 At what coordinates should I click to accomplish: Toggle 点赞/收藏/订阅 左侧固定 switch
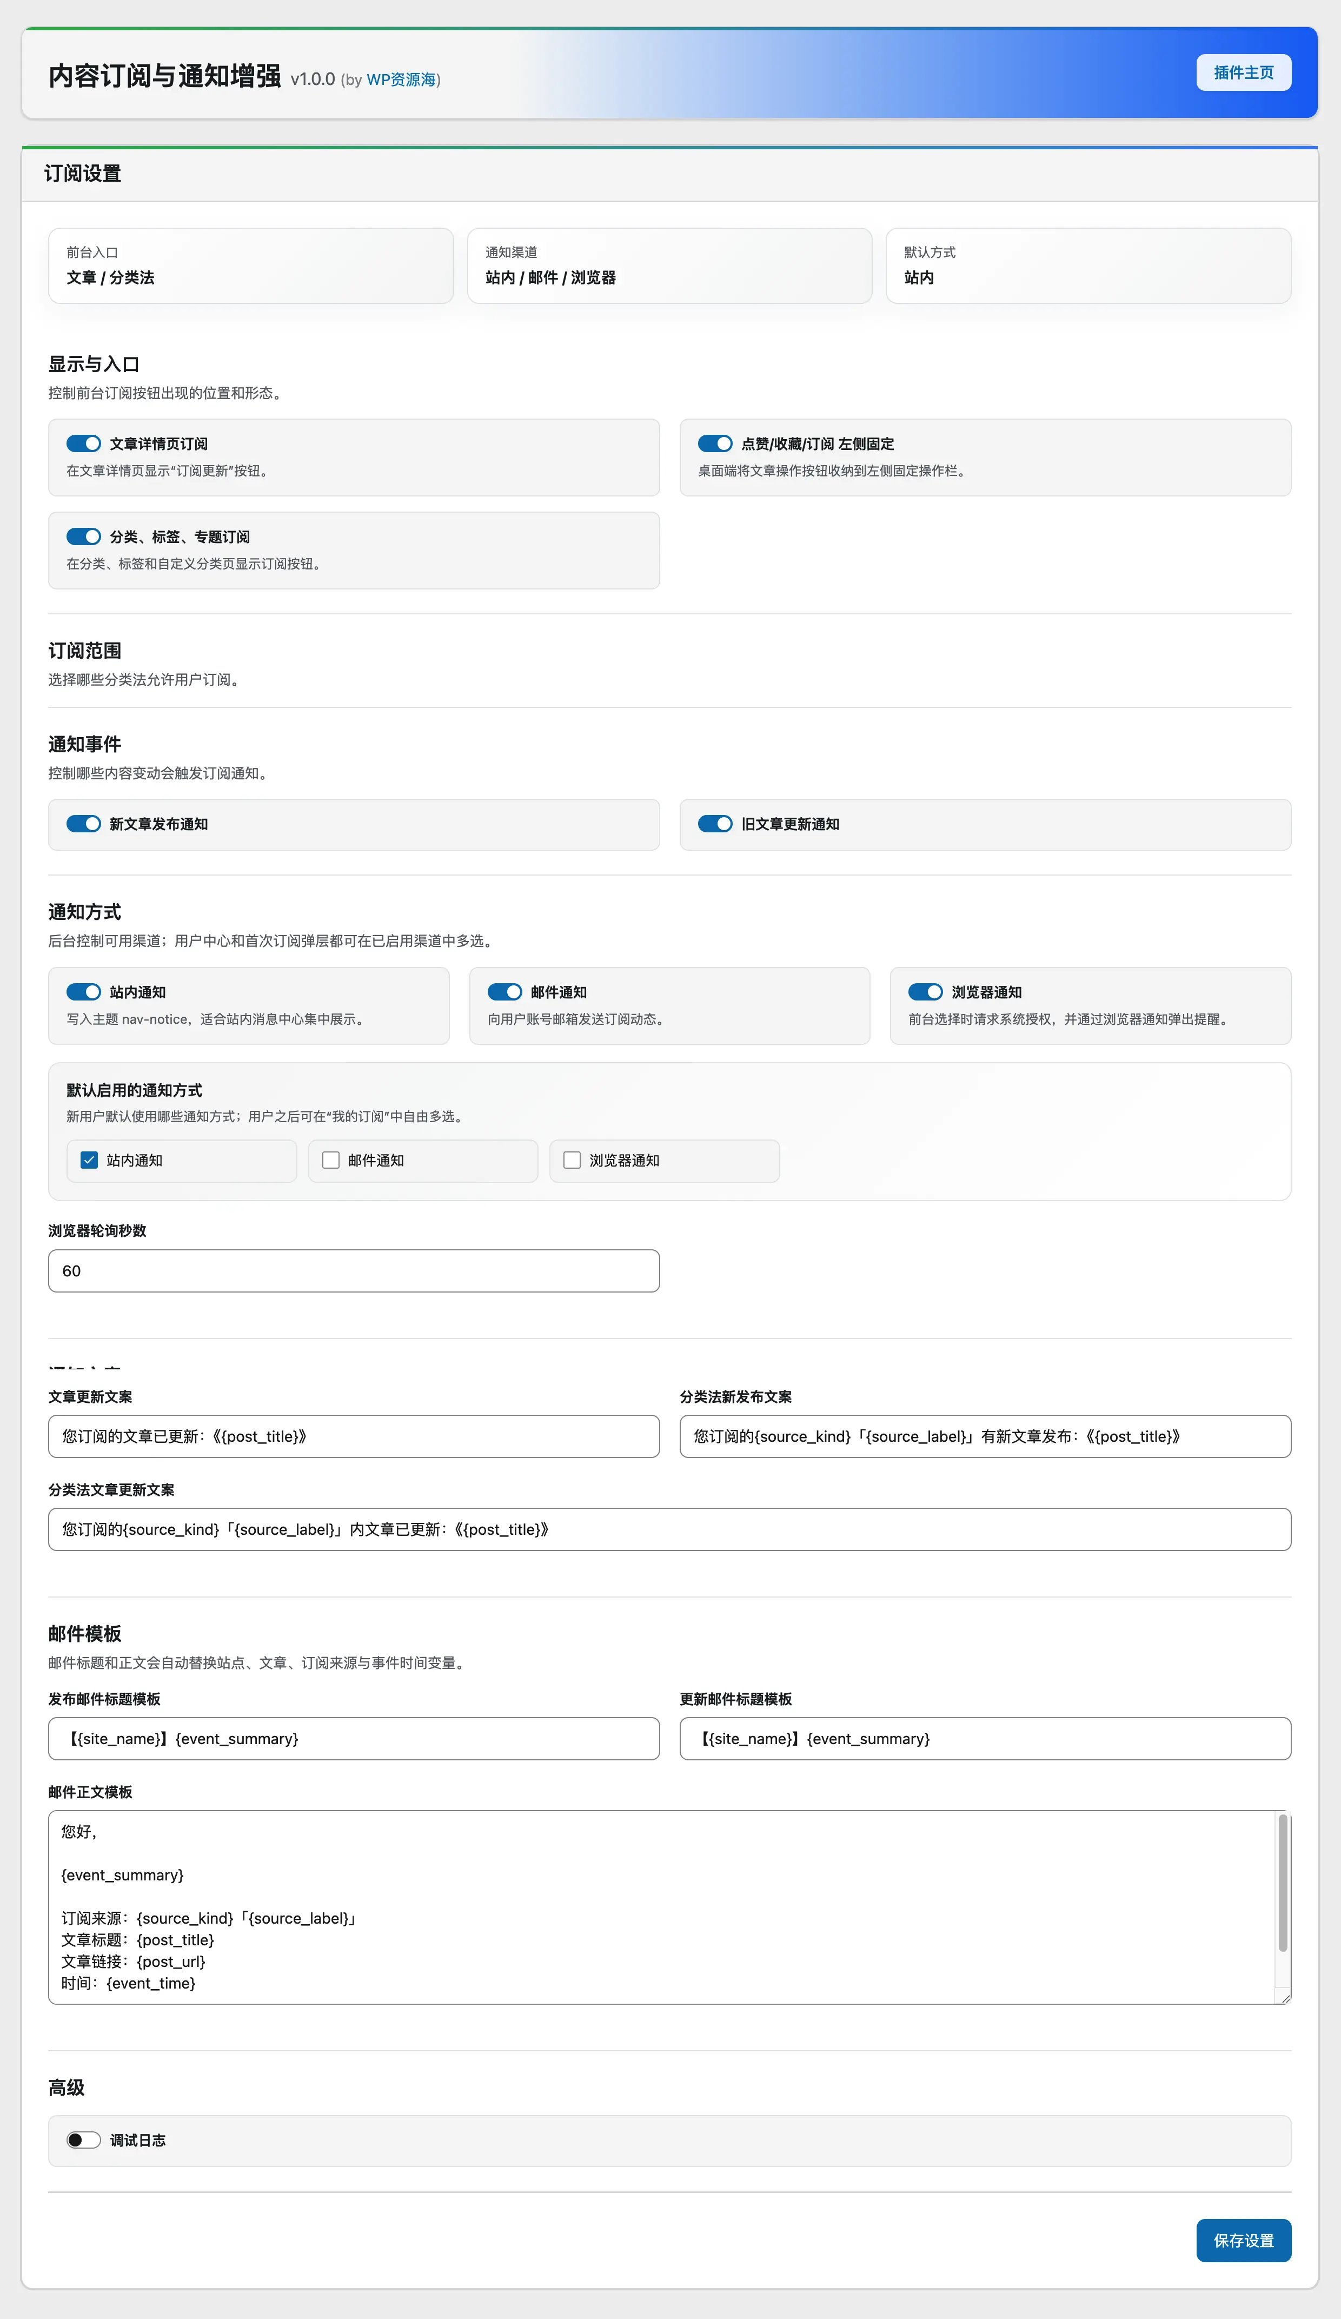[x=715, y=443]
